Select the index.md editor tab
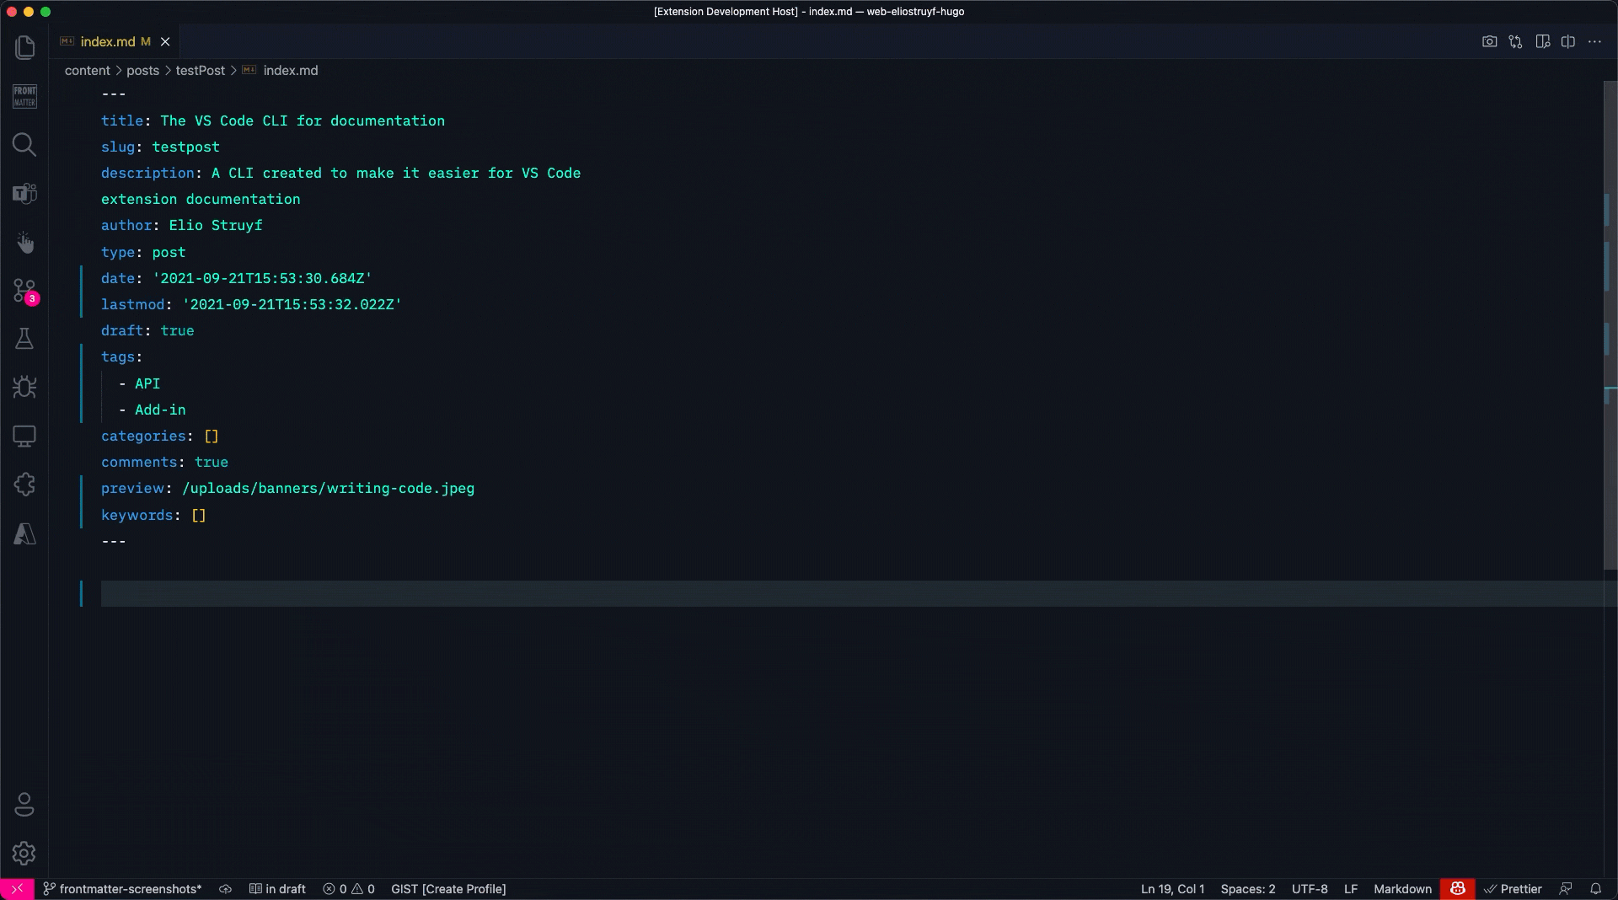This screenshot has width=1618, height=900. pos(108,41)
